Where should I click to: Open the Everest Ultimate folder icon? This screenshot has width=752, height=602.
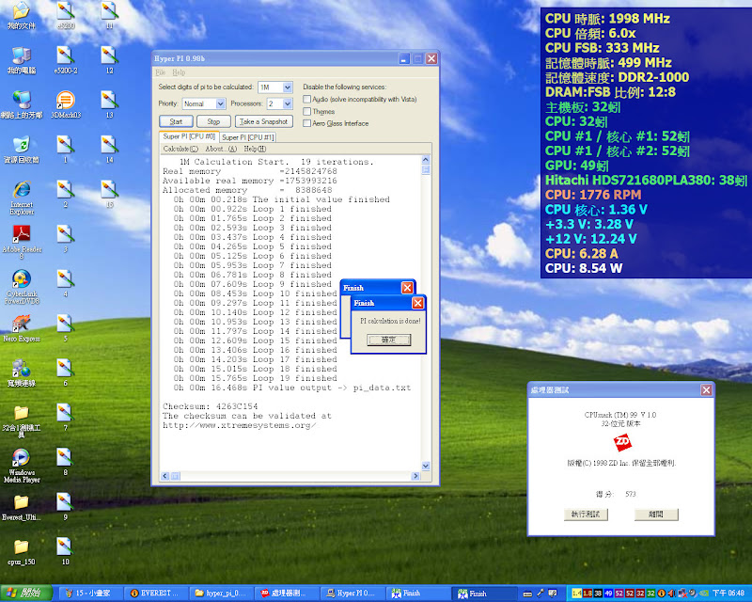(21, 502)
